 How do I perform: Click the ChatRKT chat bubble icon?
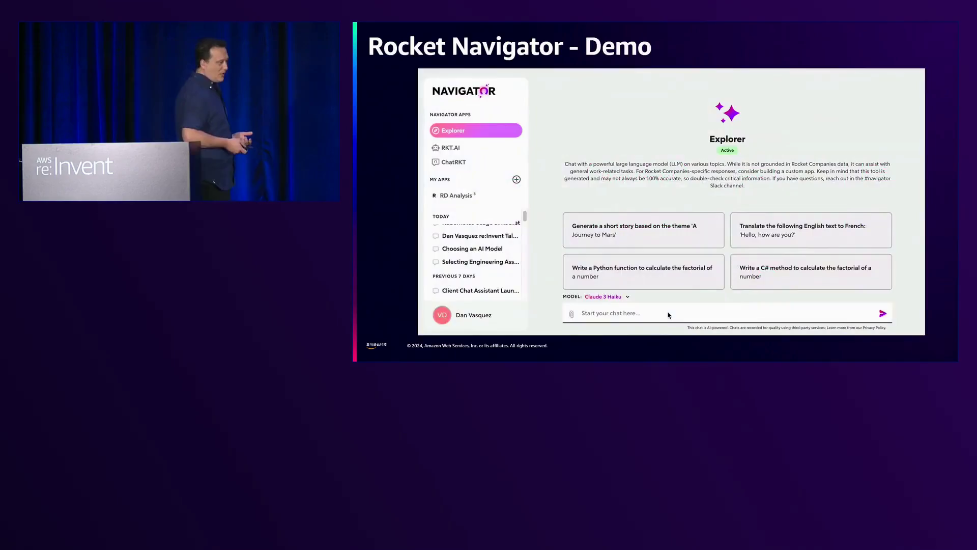tap(436, 162)
